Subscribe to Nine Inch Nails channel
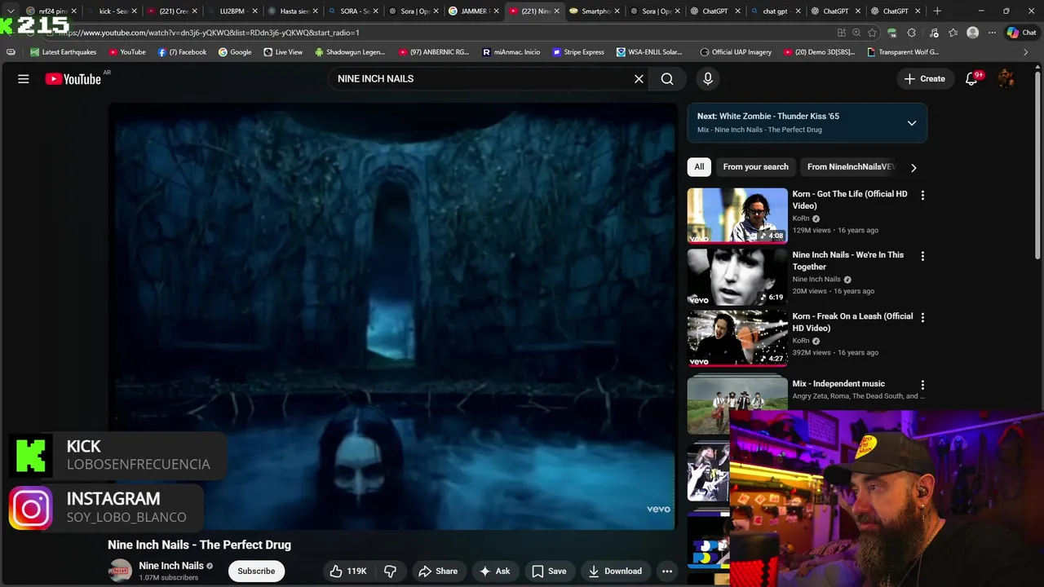 [x=256, y=572]
